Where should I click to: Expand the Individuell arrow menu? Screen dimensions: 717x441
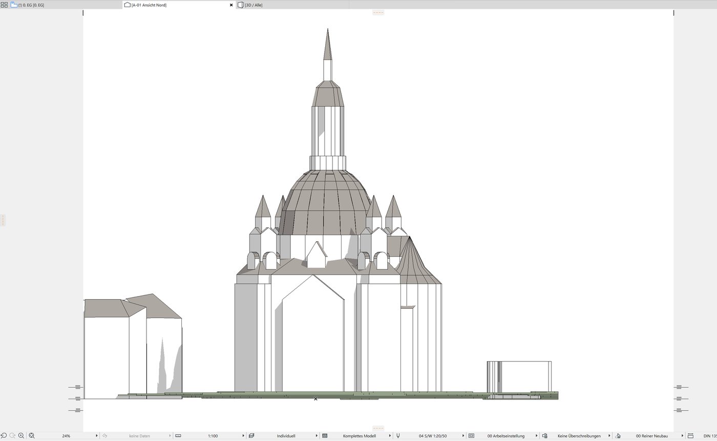[317, 436]
